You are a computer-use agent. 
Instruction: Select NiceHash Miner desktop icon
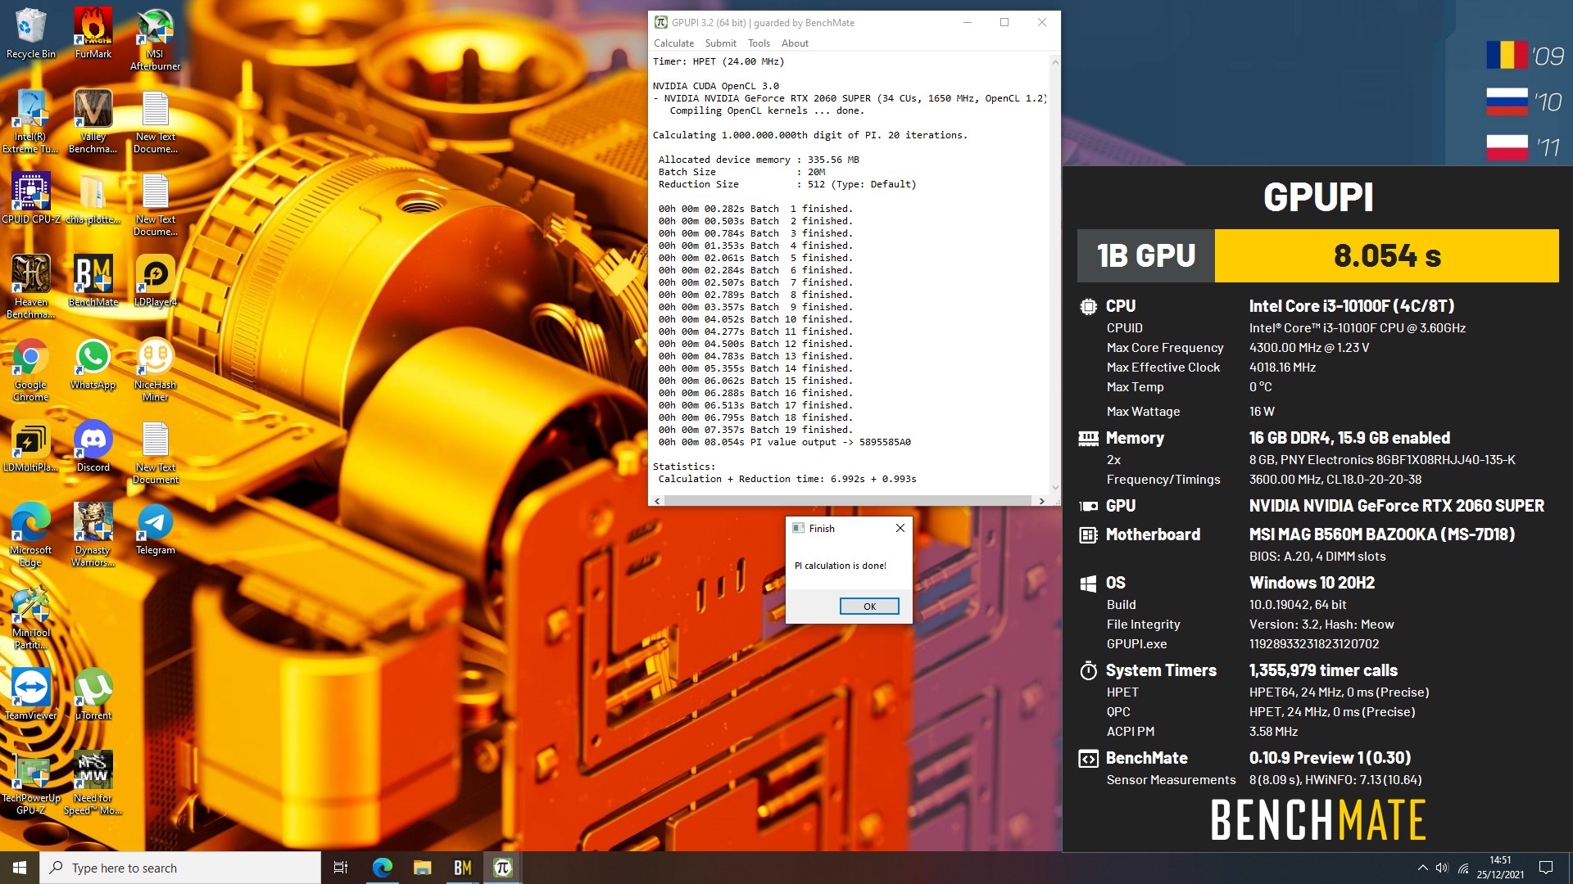click(x=155, y=369)
